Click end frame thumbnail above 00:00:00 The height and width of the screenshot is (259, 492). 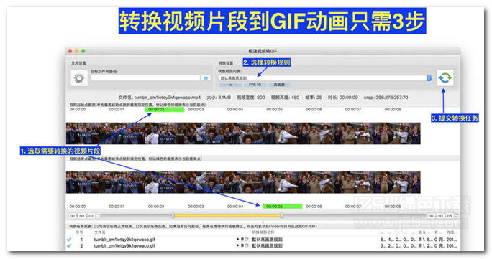point(86,182)
